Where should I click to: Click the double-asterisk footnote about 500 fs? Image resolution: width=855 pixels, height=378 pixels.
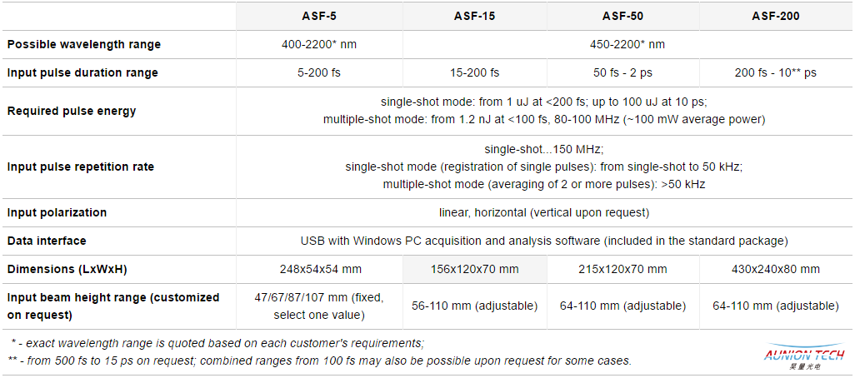tap(319, 360)
